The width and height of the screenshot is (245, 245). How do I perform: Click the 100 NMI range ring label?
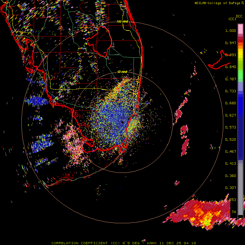pyautogui.click(x=122, y=22)
